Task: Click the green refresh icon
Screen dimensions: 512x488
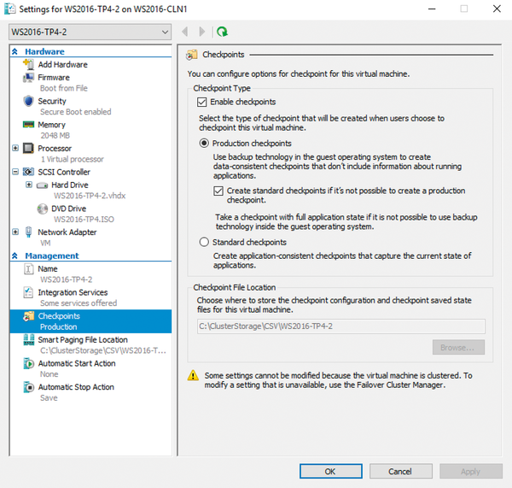Action: coord(223,32)
